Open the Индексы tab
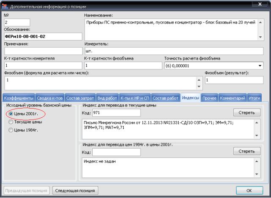The width and height of the screenshot is (271, 198). (x=191, y=98)
